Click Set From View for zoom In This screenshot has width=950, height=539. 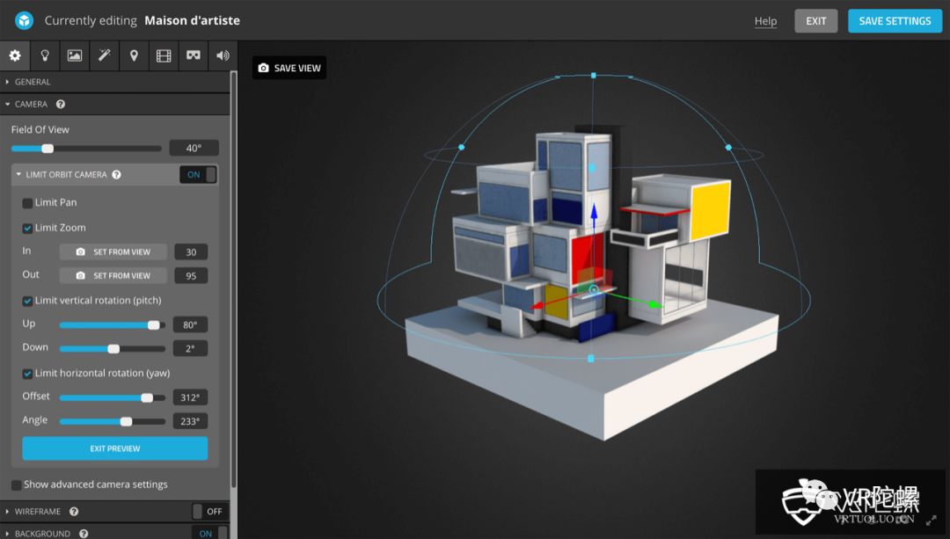pos(113,252)
